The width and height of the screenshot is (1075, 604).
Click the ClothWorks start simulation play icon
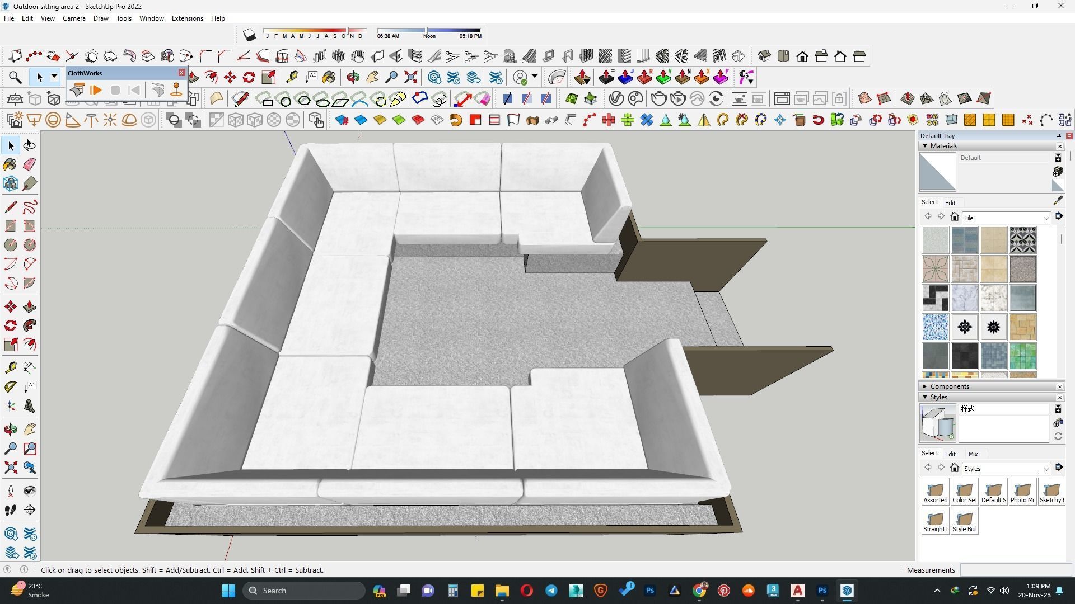pos(96,90)
